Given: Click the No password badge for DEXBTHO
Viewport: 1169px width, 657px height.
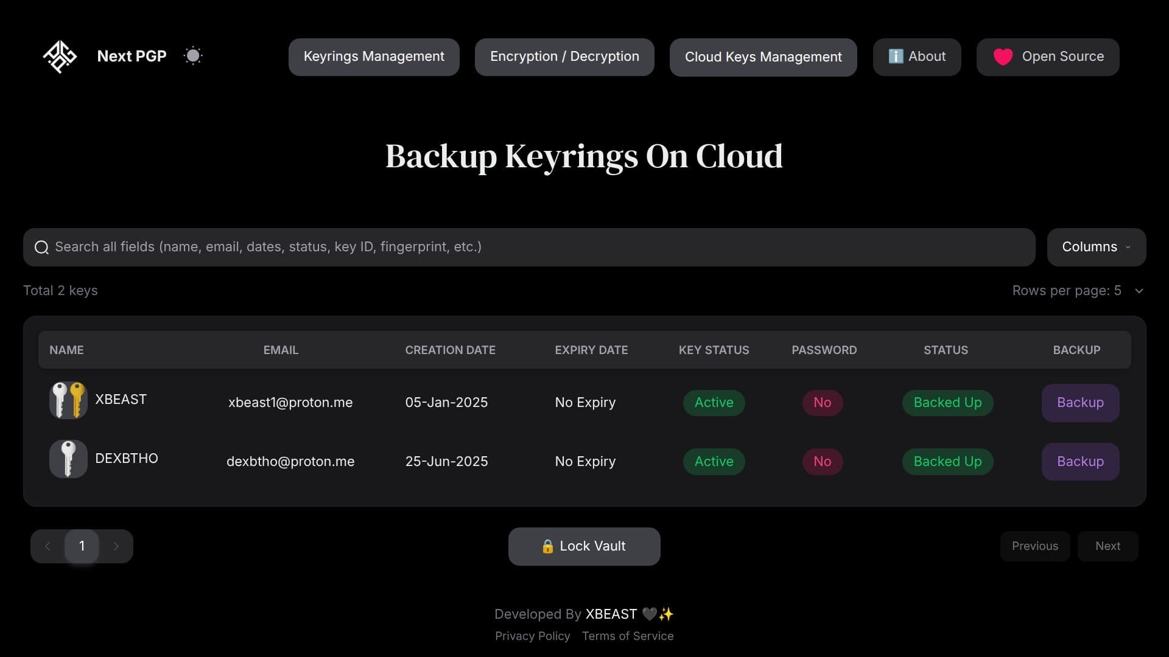Looking at the screenshot, I should point(823,462).
